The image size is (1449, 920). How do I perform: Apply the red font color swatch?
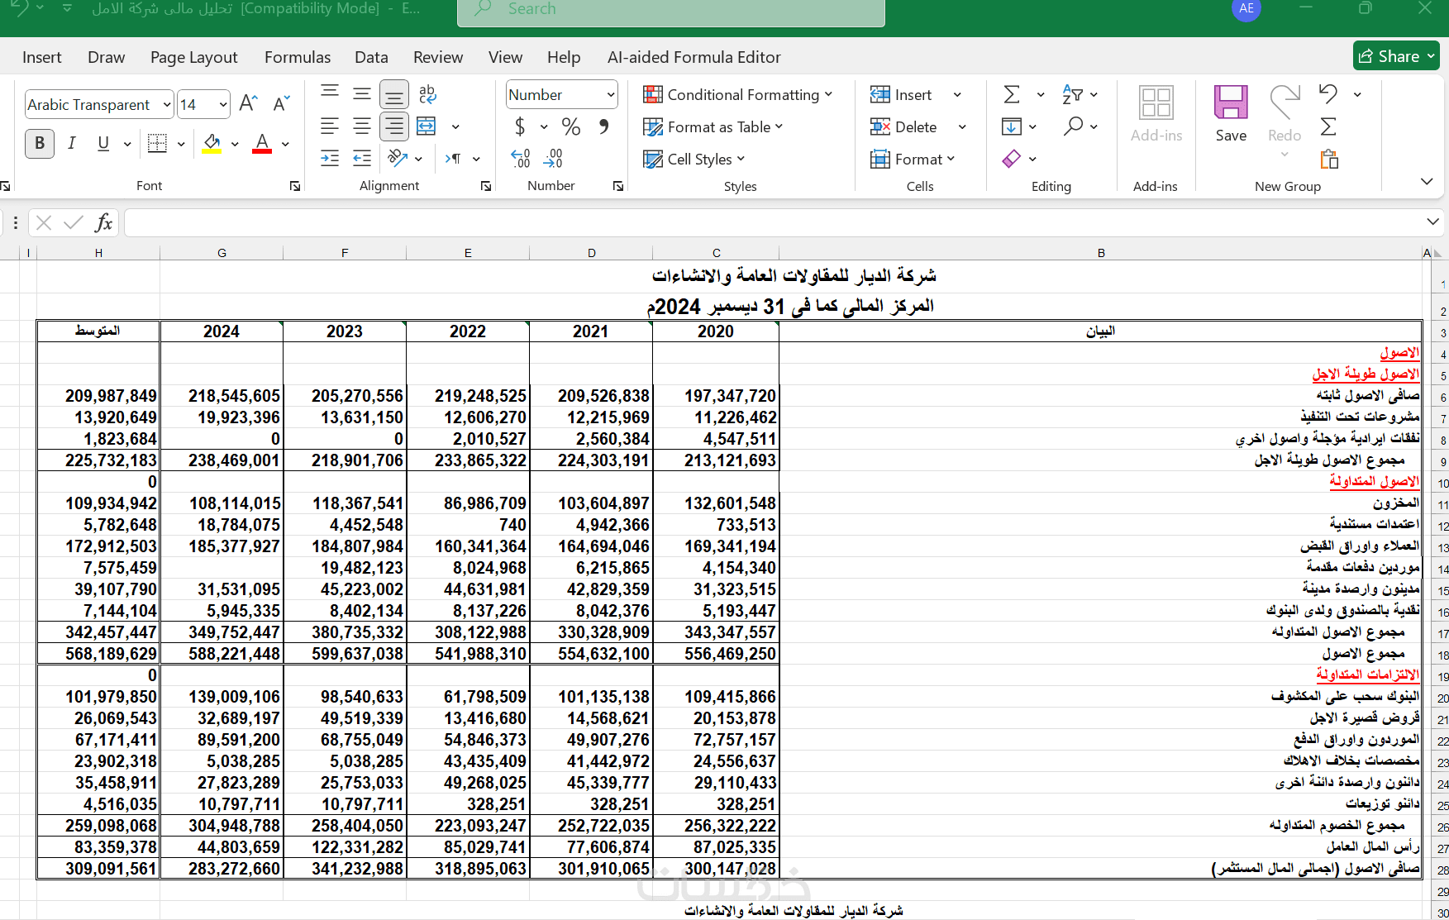(x=262, y=144)
